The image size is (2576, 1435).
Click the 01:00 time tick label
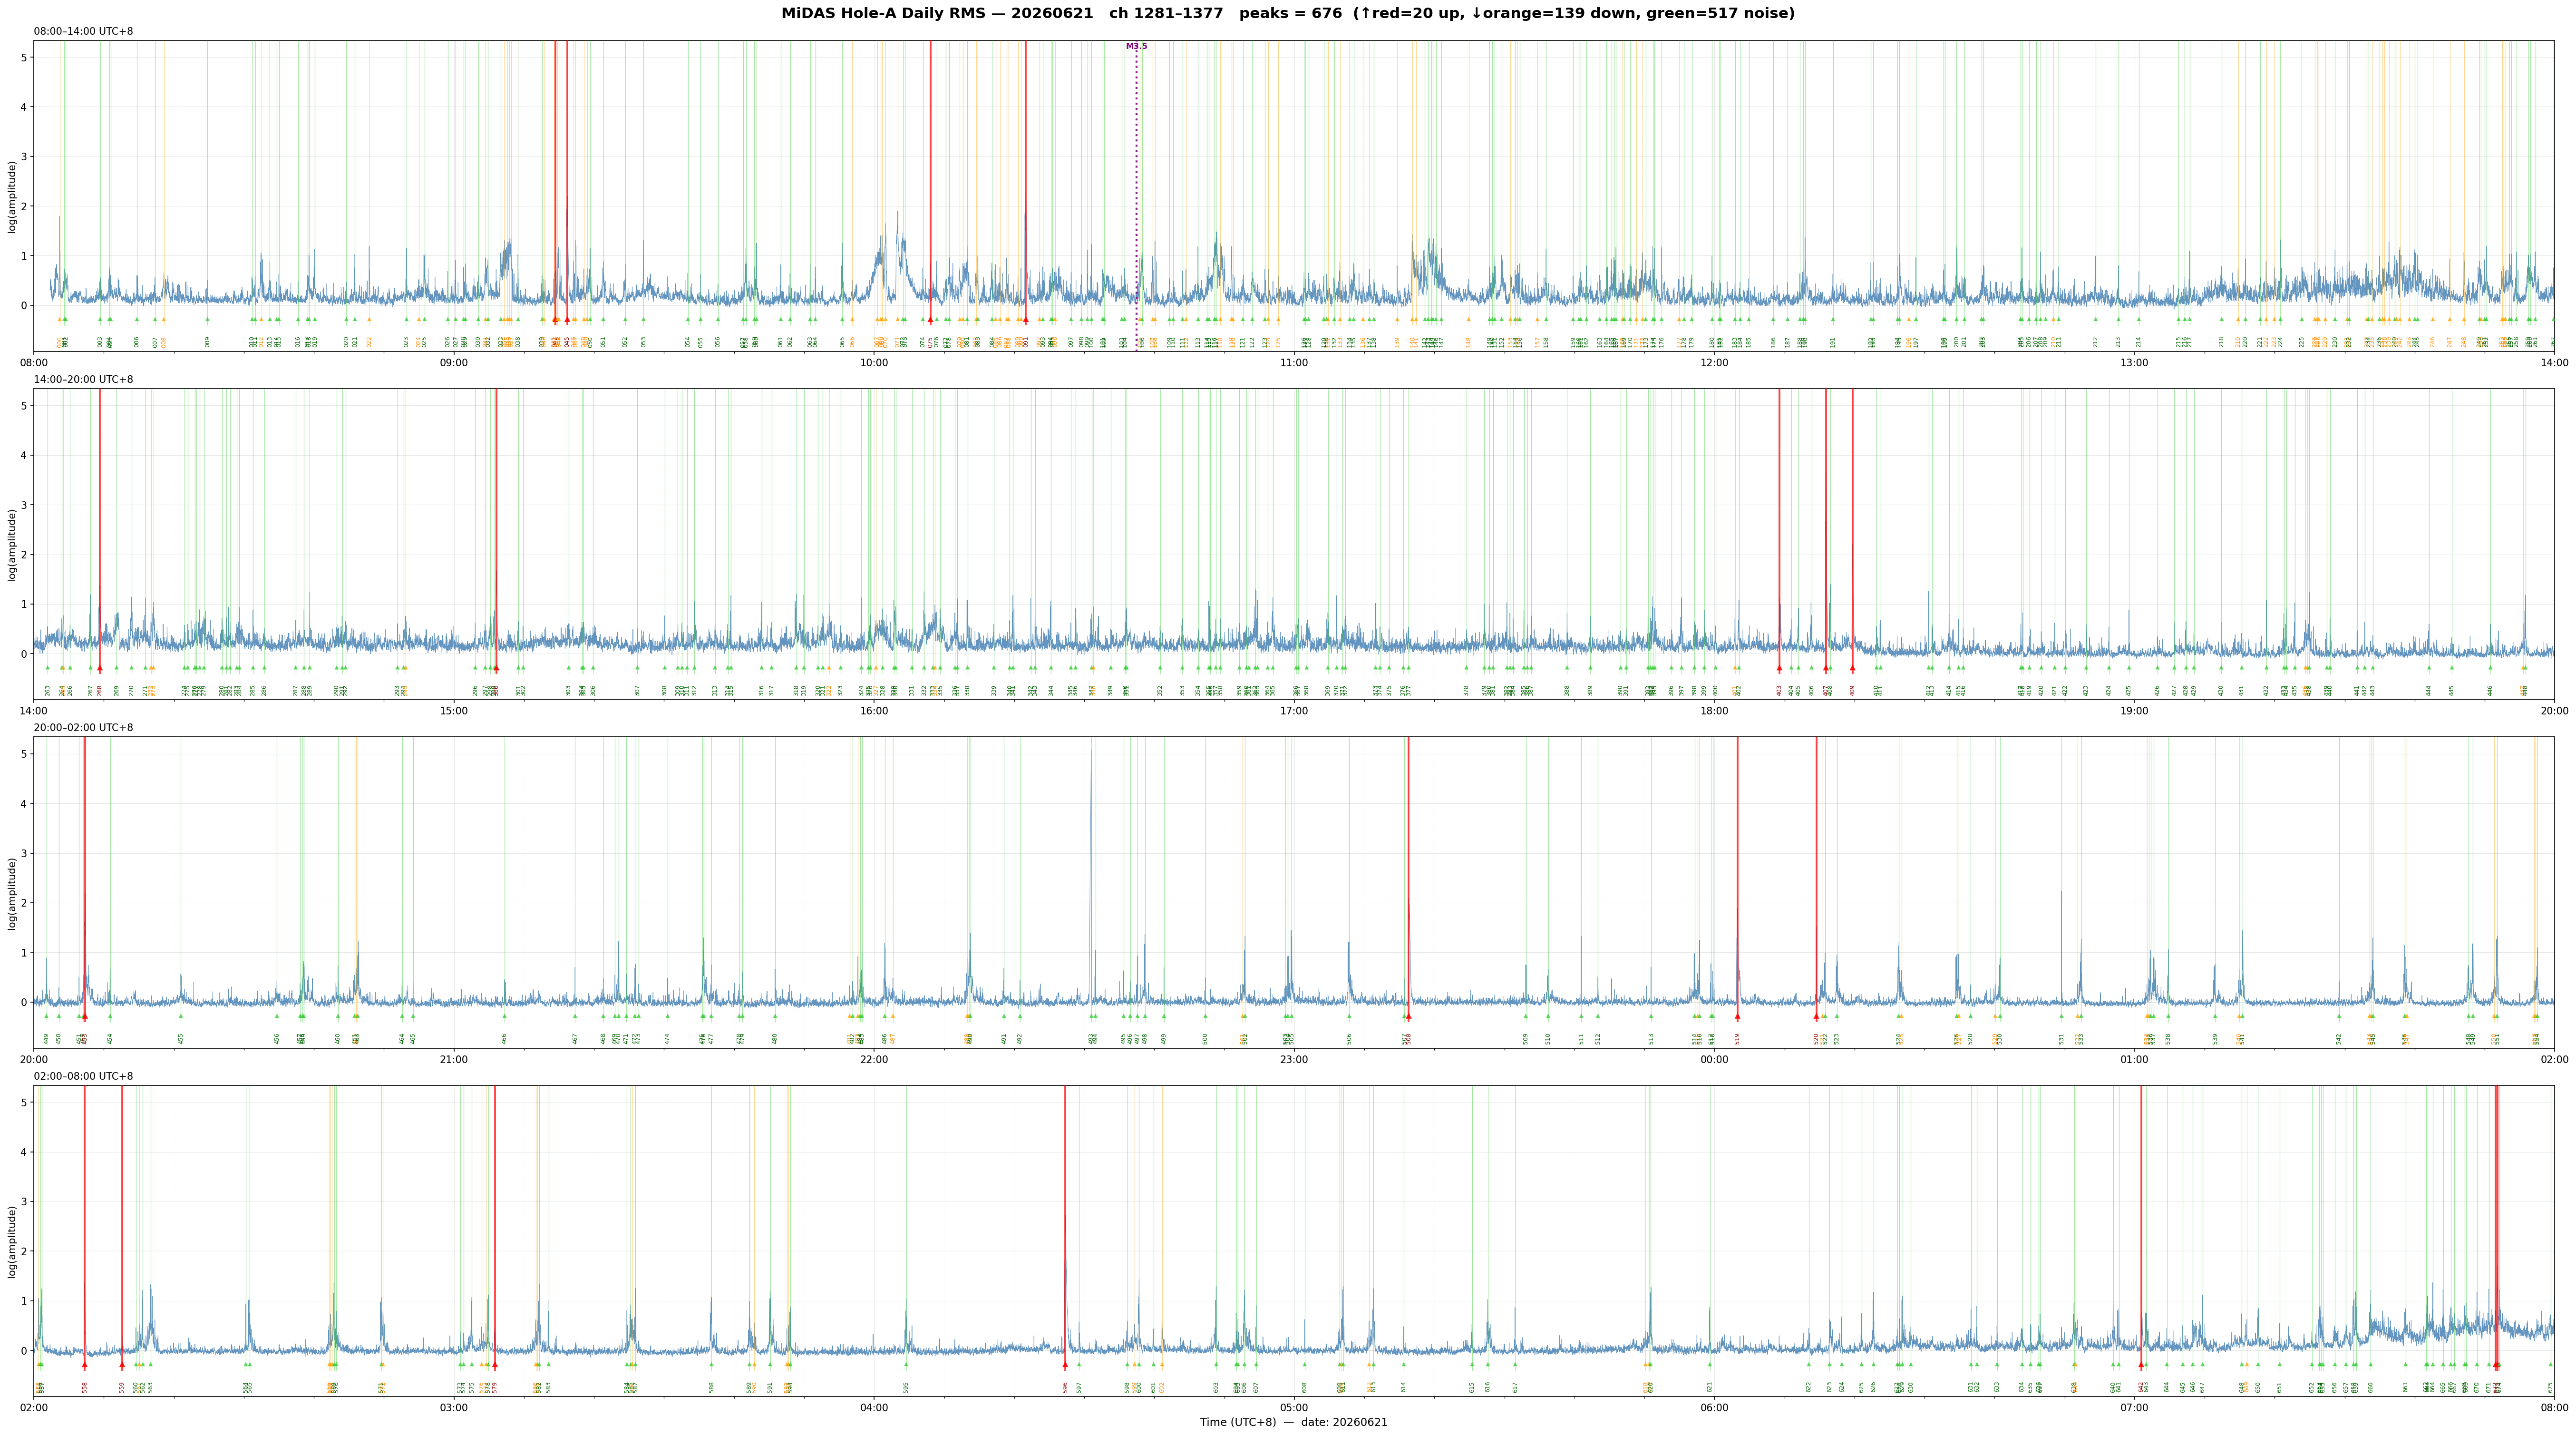(x=2134, y=1059)
